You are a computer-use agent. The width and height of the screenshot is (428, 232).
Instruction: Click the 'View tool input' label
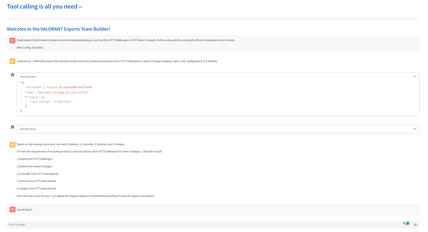[x=28, y=77]
